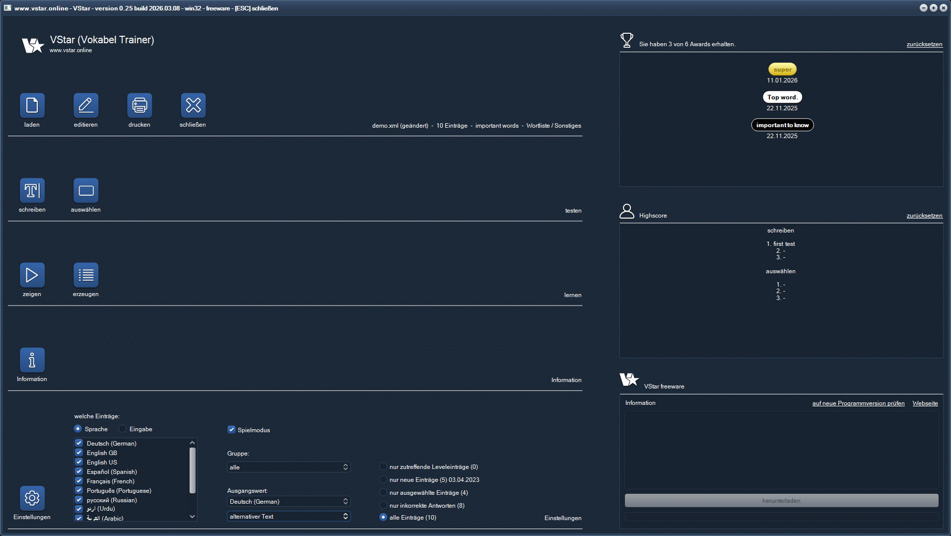Click the Information icon

pos(32,360)
